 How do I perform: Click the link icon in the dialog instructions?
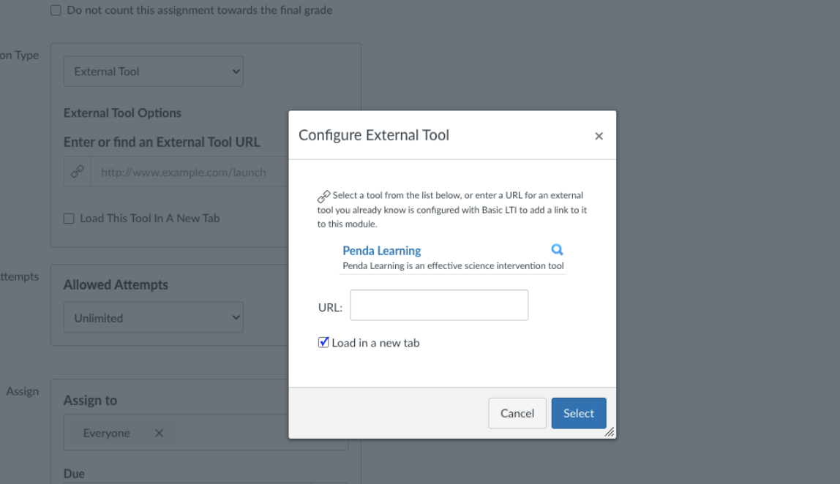[323, 197]
